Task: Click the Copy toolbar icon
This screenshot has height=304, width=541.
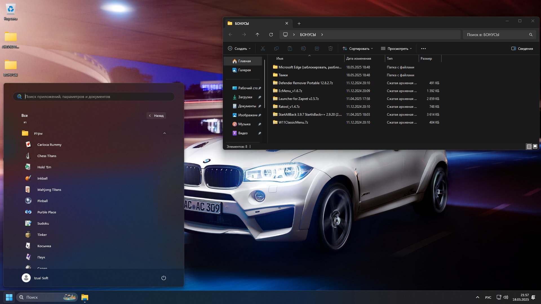Action: [276, 48]
